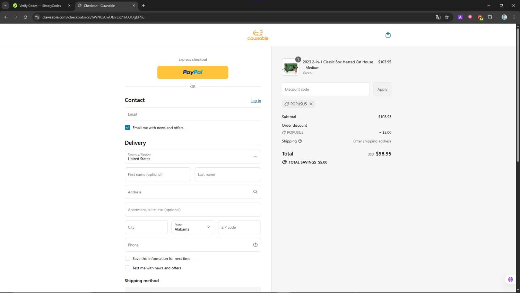Click the heated cat house product thumbnail
The height and width of the screenshot is (293, 520).
pos(291,67)
